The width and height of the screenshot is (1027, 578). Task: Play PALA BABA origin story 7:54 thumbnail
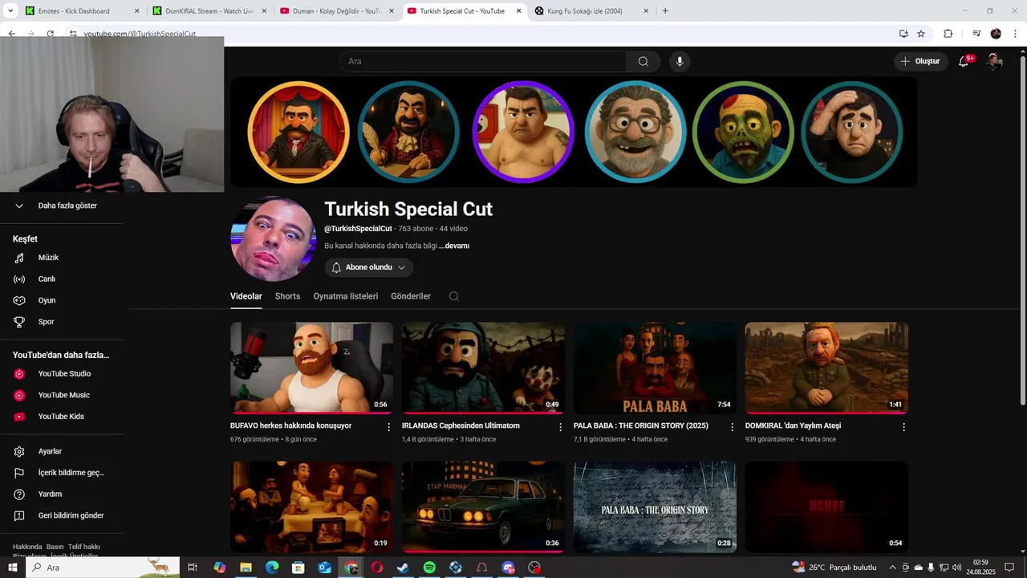655,368
